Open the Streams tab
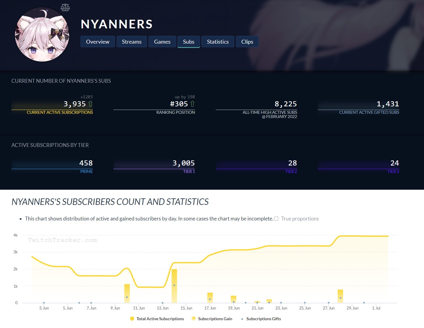424x328 pixels. point(132,42)
